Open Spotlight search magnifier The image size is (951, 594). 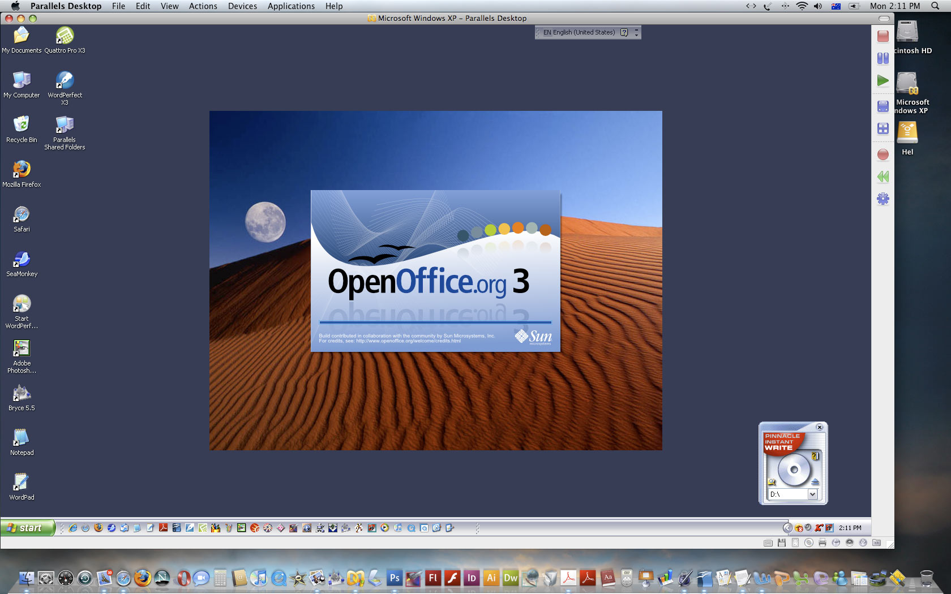click(935, 6)
